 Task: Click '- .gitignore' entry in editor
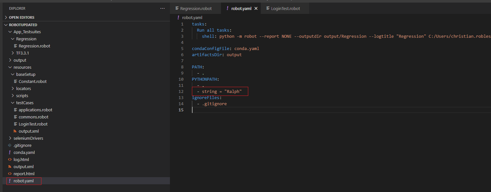coord(212,104)
